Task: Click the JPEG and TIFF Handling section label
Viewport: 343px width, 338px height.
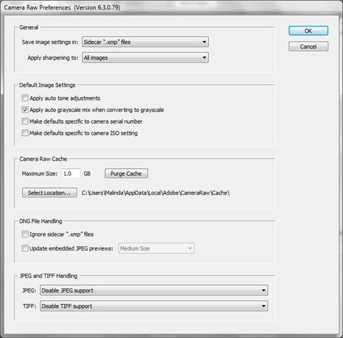Action: click(x=48, y=276)
